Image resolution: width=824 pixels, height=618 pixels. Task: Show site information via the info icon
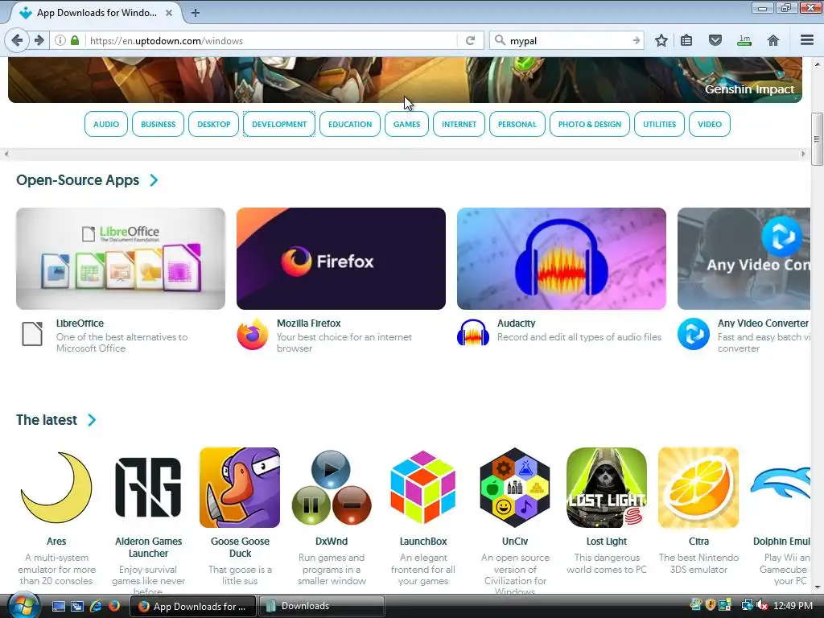coord(60,40)
